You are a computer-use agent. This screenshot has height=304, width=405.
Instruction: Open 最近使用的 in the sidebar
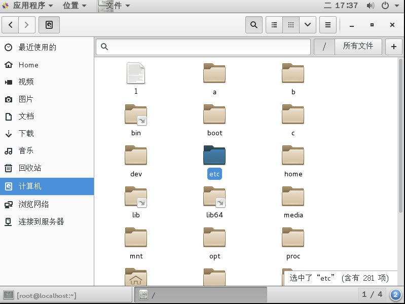[x=47, y=47]
